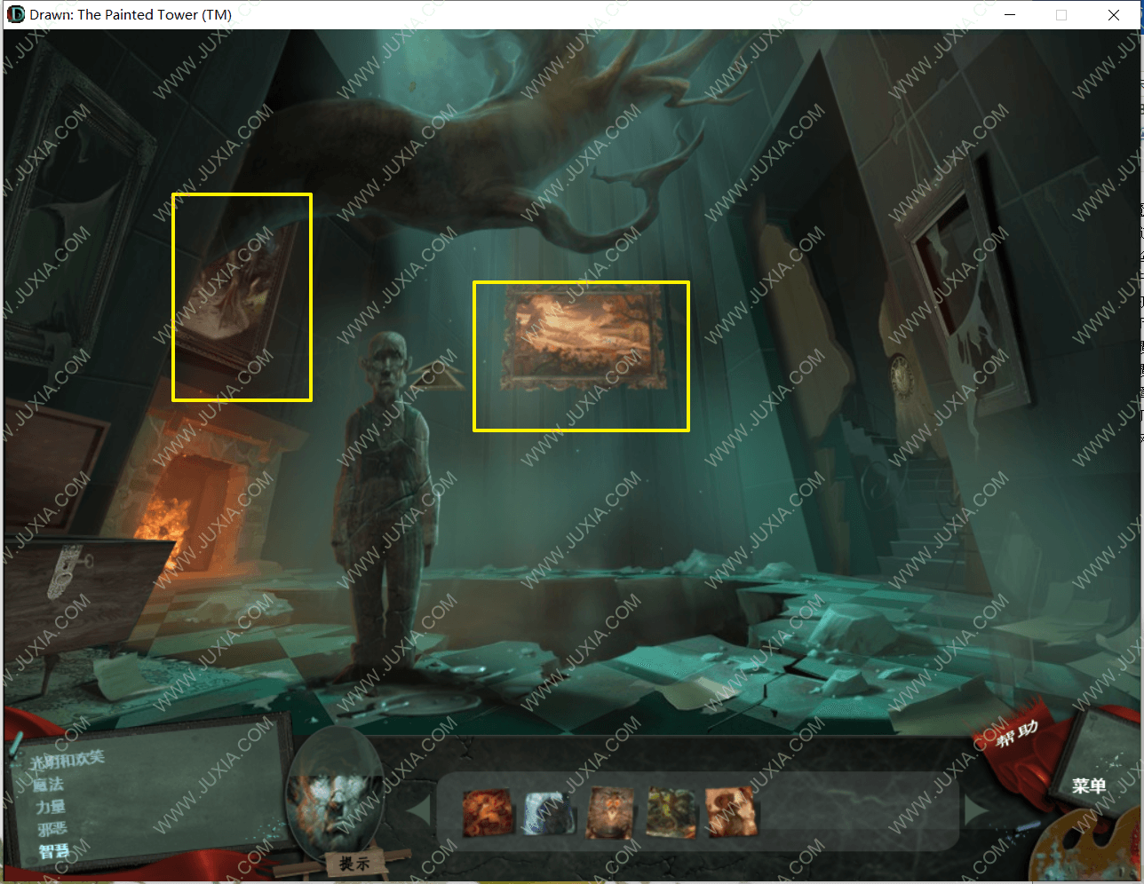
Task: Select 邪恶 on the chalkboard
Action: pyautogui.click(x=52, y=829)
